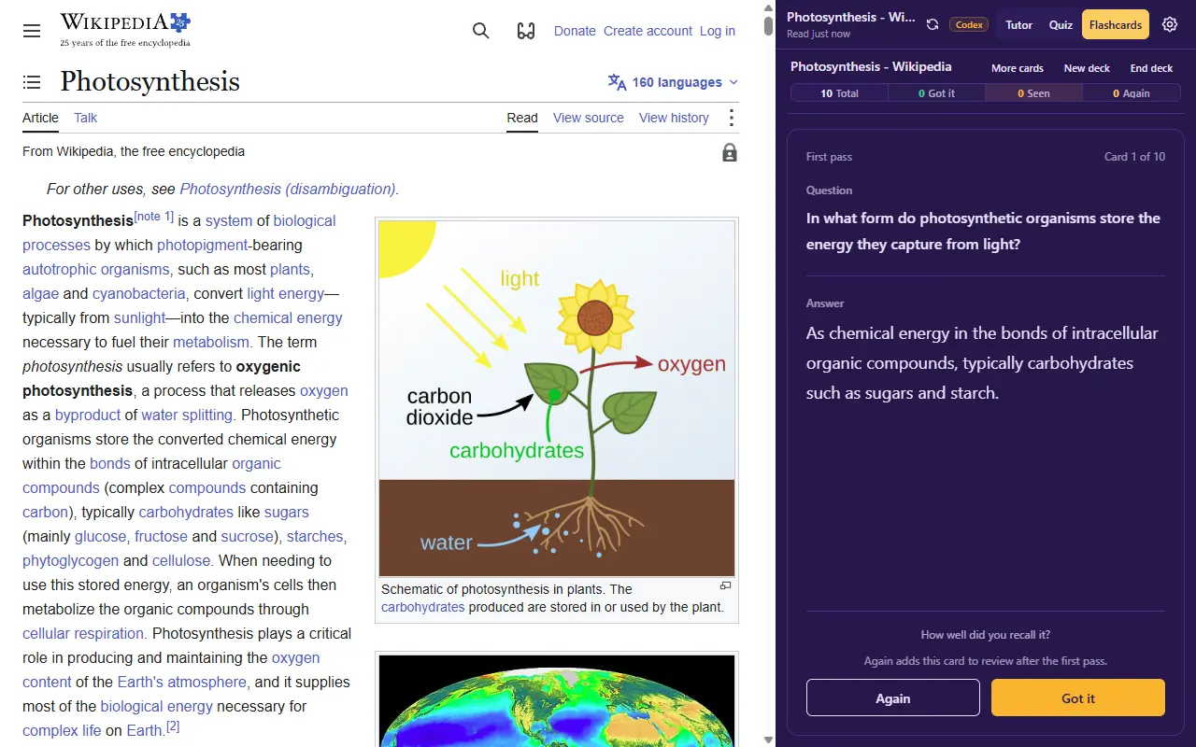This screenshot has width=1196, height=747.
Task: Open the Wikipedia main menu hamburger icon
Action: [32, 31]
